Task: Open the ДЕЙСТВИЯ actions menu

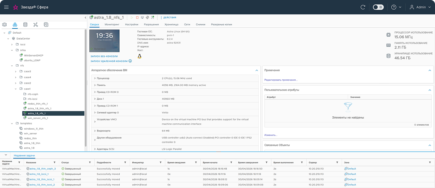Action: [168, 17]
